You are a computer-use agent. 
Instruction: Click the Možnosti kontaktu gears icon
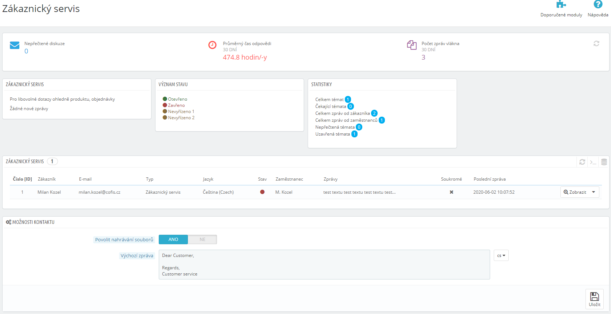point(8,222)
